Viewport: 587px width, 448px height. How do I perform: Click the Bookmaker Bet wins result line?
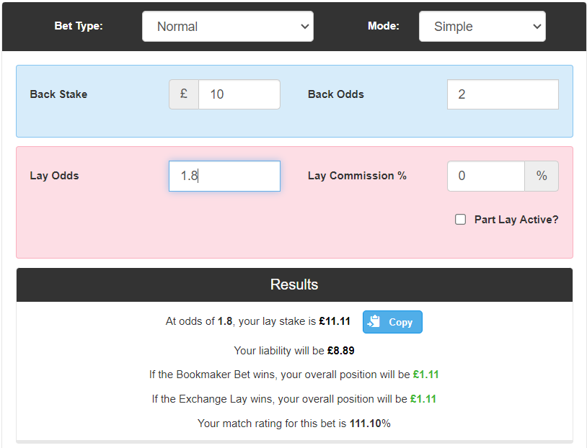click(293, 375)
